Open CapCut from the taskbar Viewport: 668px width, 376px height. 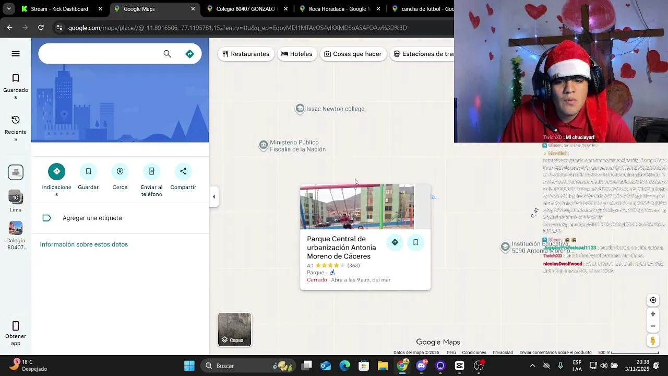coord(459,366)
